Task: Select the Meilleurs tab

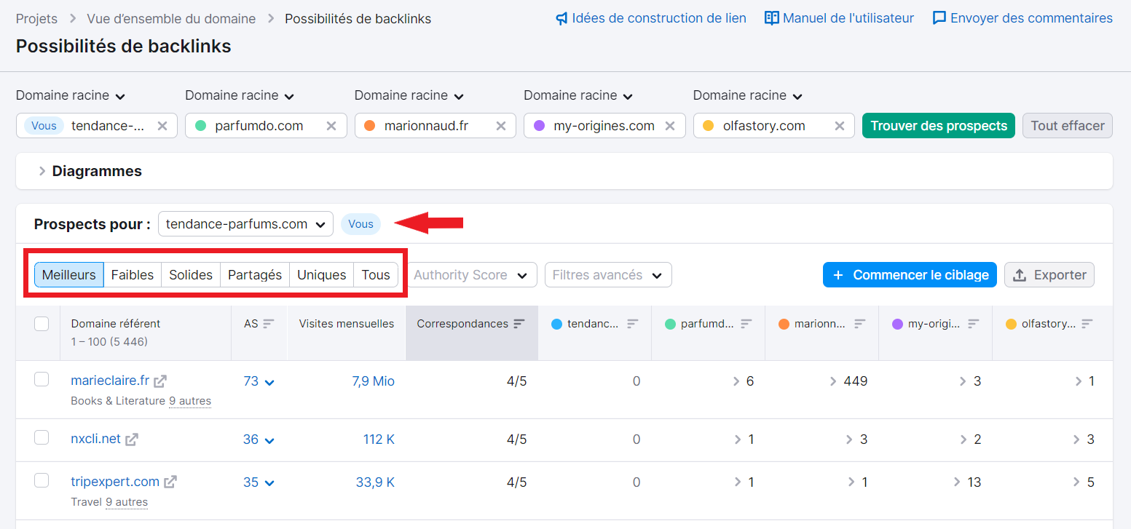Action: [69, 275]
